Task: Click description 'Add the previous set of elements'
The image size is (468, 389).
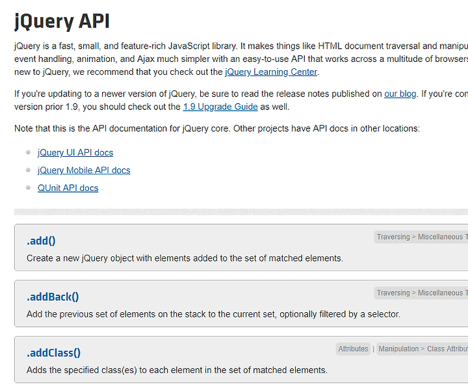Action: (x=213, y=314)
